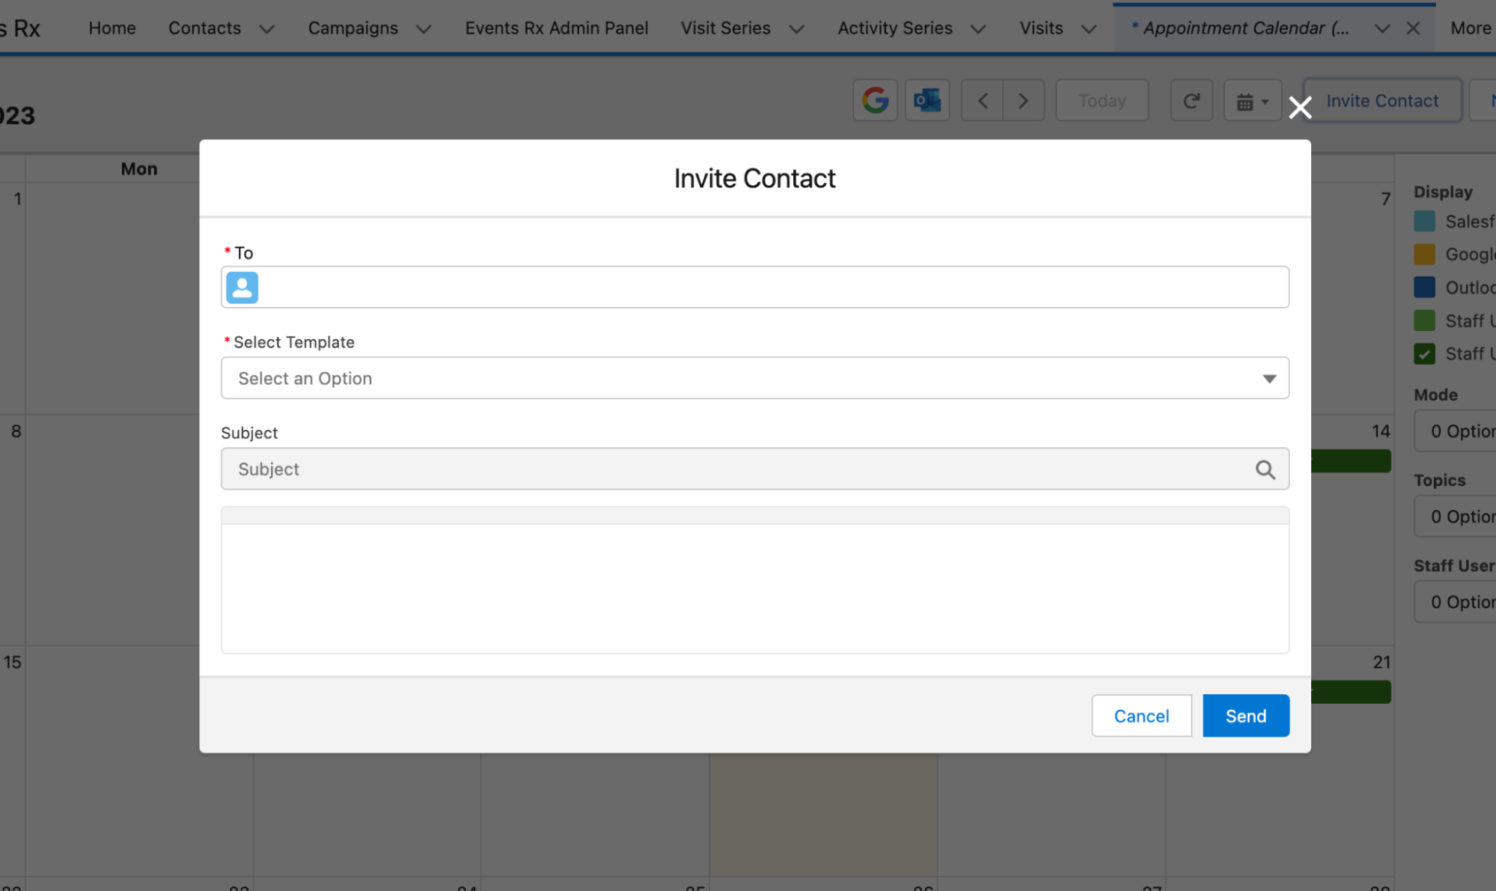
Task: Click the contact icon in To field
Action: click(x=242, y=288)
